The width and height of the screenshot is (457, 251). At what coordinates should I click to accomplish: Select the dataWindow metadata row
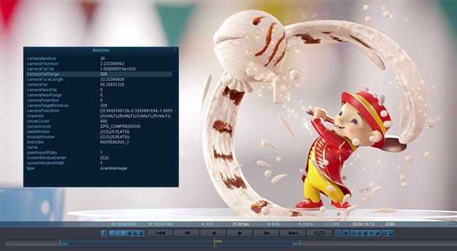(x=99, y=131)
